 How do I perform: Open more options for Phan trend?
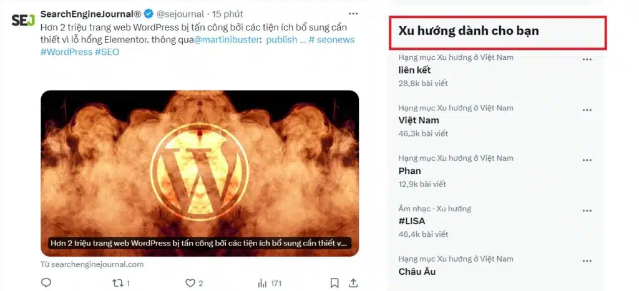click(587, 160)
